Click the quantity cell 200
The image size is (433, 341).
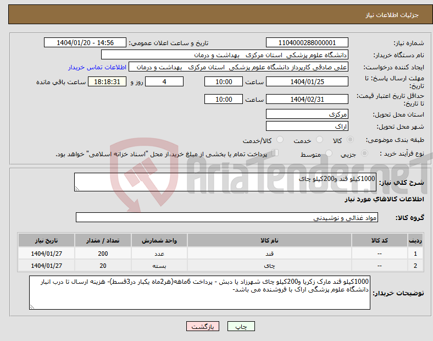(x=103, y=254)
